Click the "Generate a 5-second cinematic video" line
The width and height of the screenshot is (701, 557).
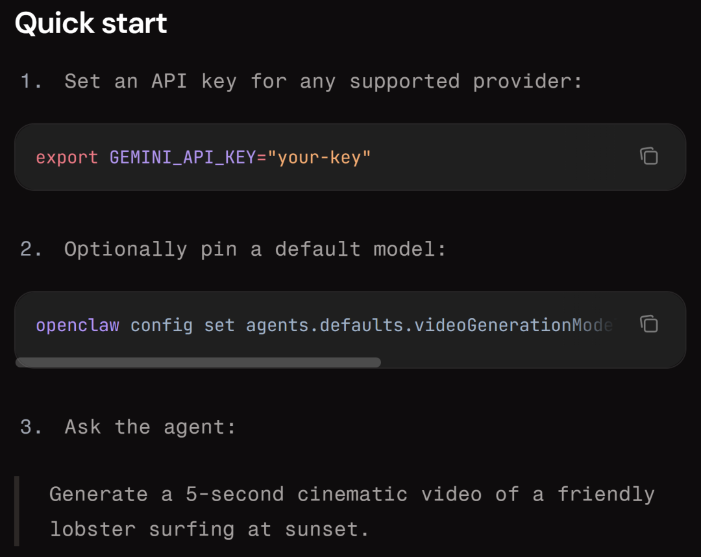(351, 495)
